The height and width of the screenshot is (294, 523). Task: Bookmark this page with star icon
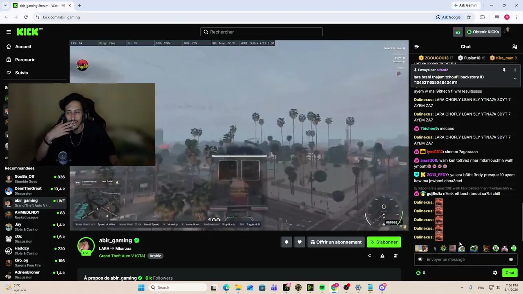[469, 17]
